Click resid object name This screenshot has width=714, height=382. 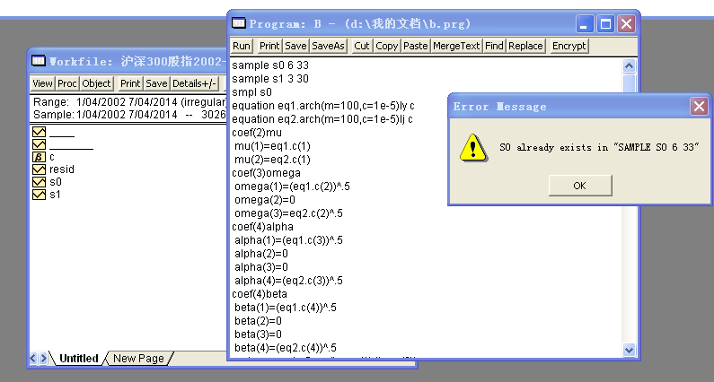(x=61, y=169)
